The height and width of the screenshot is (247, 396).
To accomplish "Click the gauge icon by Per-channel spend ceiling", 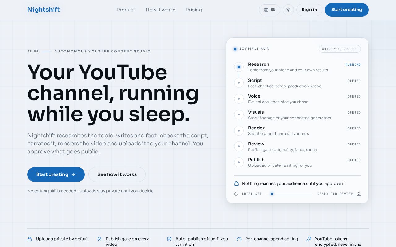I will click(239, 239).
